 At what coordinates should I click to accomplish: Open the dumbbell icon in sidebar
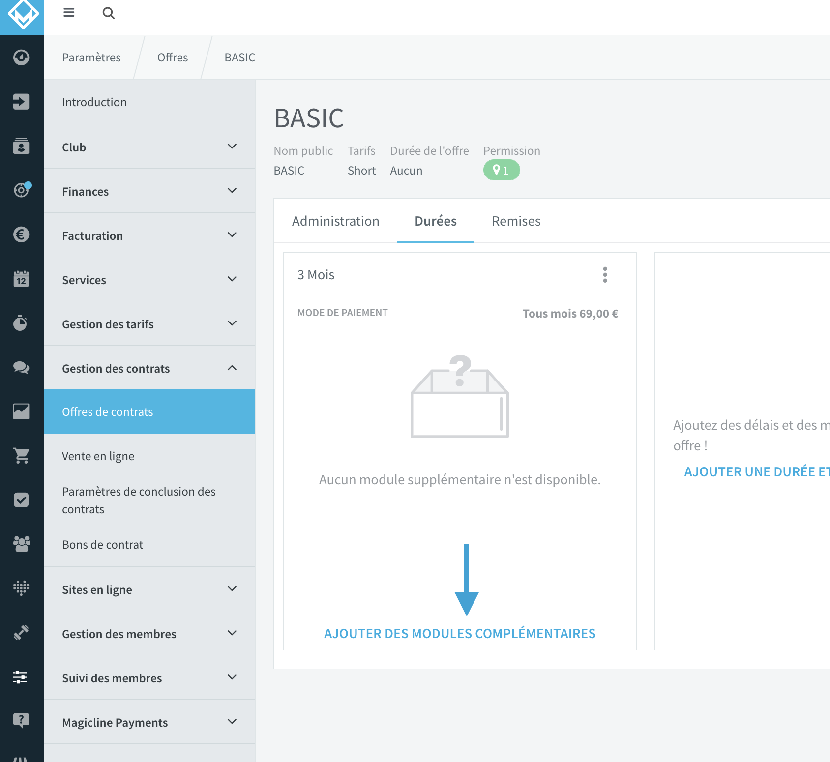[21, 632]
